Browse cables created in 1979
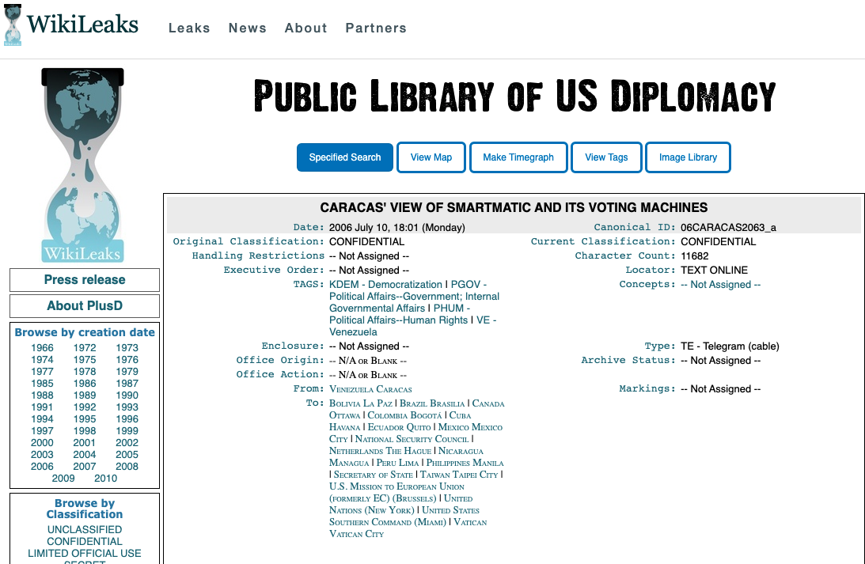Viewport: 865px width, 564px height. click(127, 372)
